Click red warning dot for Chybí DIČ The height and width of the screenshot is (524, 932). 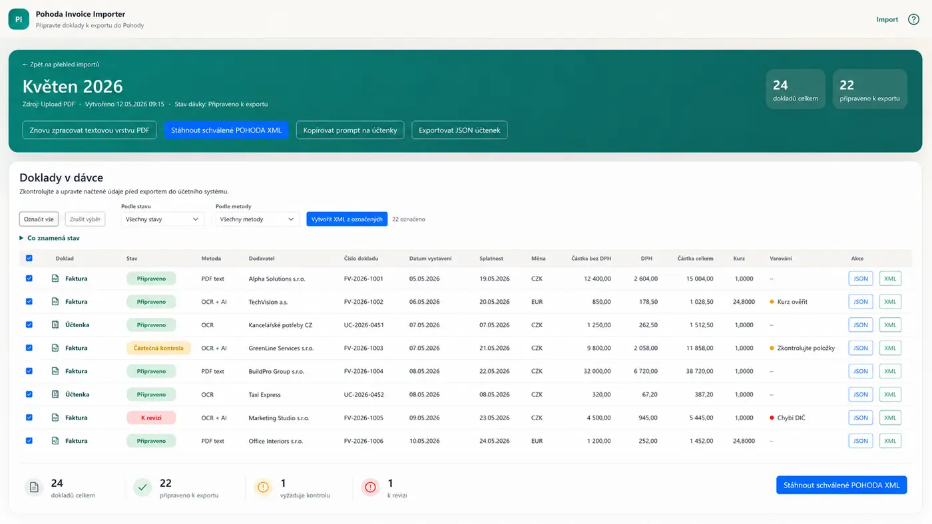tap(772, 418)
